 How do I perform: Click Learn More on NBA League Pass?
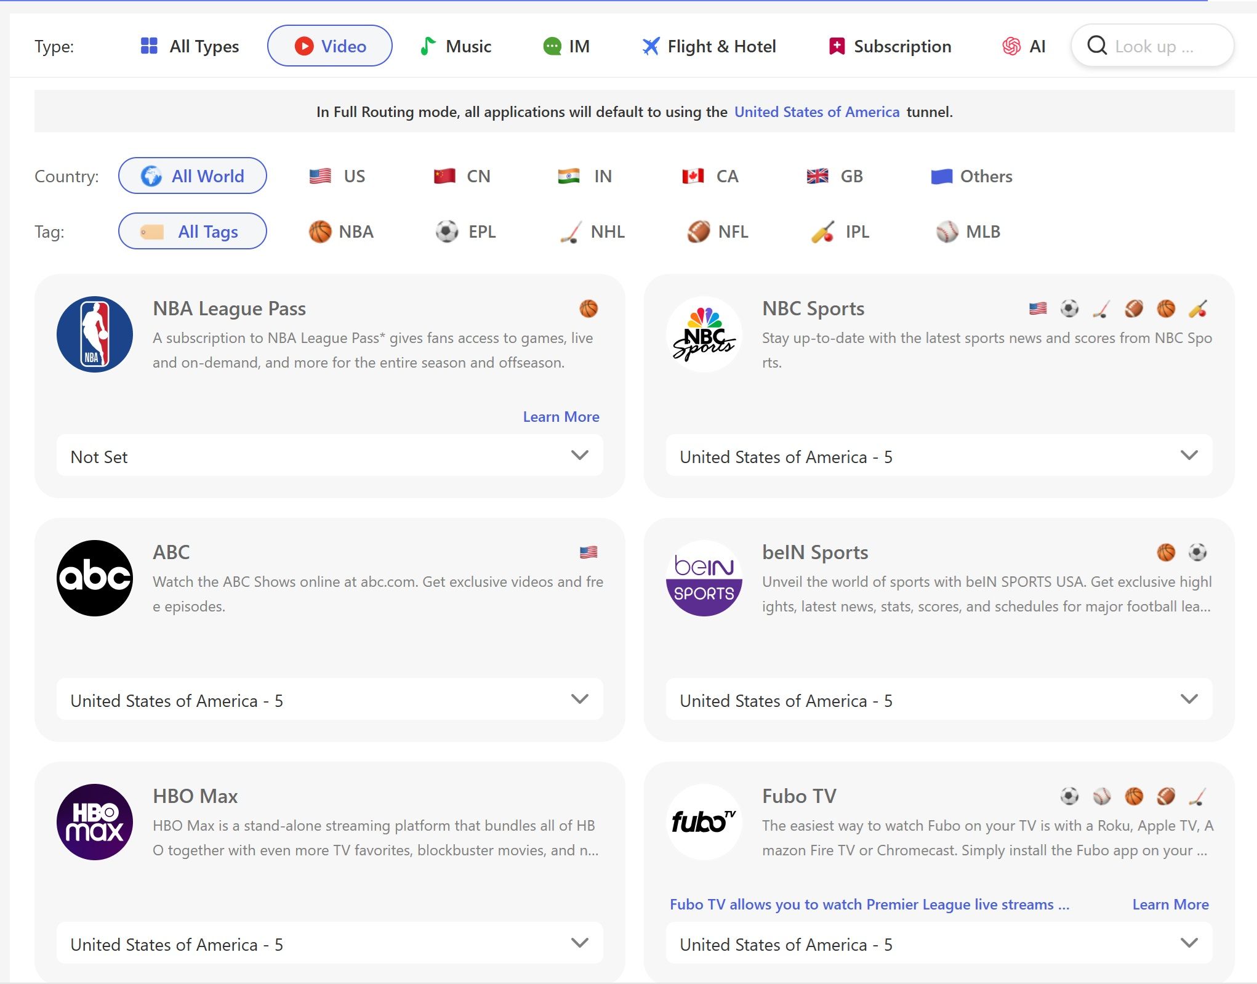click(x=560, y=416)
